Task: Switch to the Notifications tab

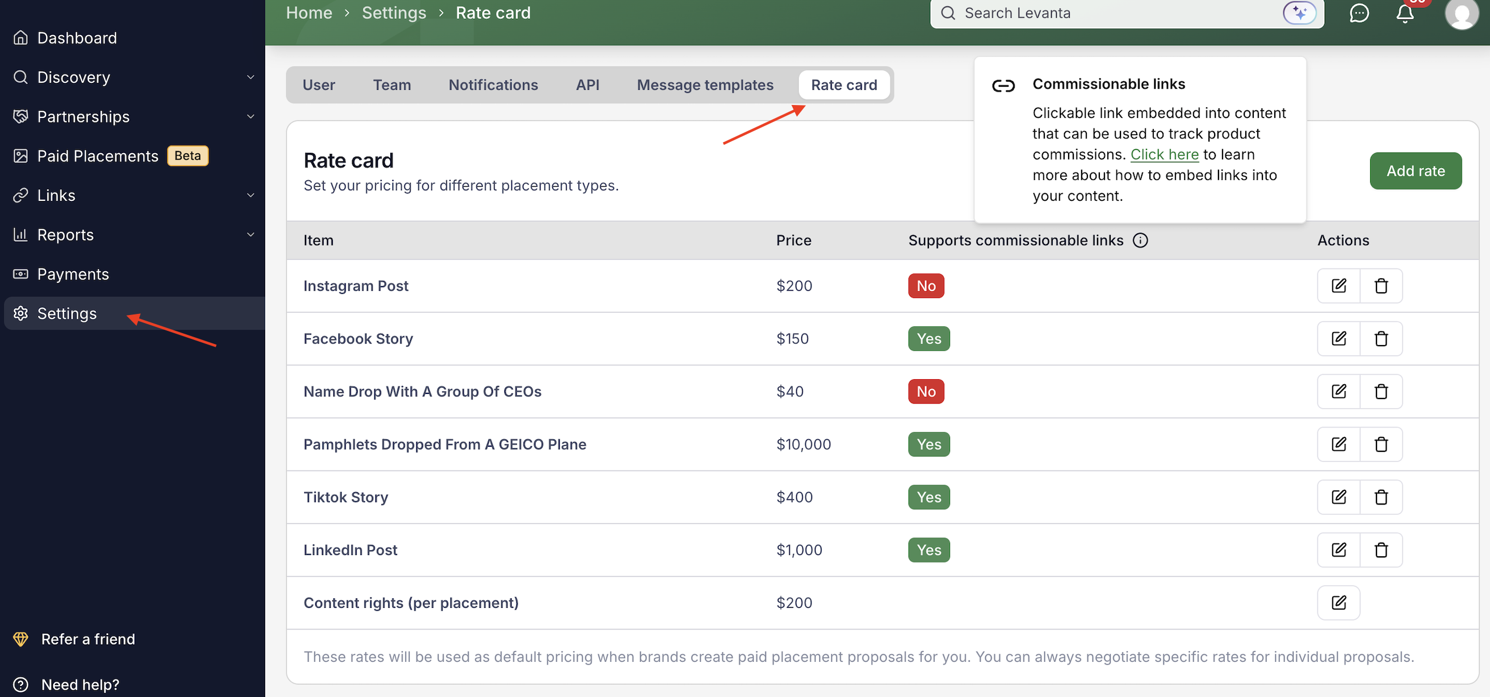Action: click(493, 85)
